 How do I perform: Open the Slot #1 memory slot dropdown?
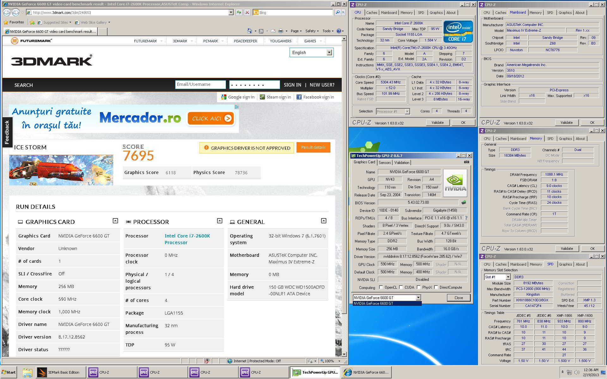pos(508,277)
